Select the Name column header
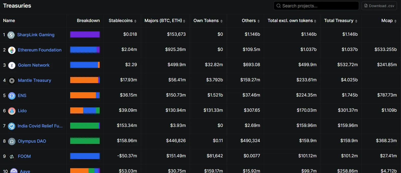The height and width of the screenshot is (173, 401). coord(9,21)
